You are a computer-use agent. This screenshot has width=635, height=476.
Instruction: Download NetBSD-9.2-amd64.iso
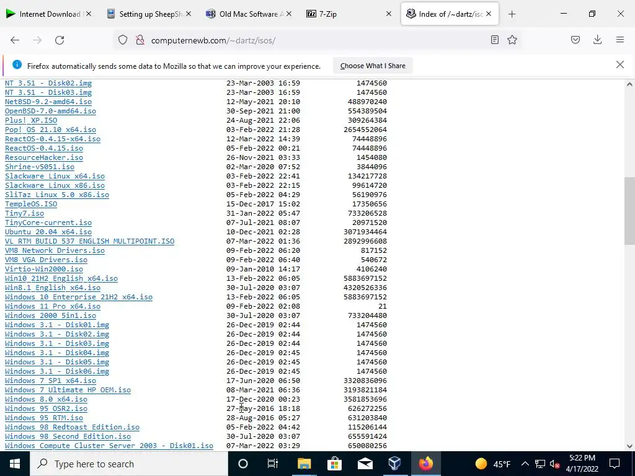click(x=48, y=102)
